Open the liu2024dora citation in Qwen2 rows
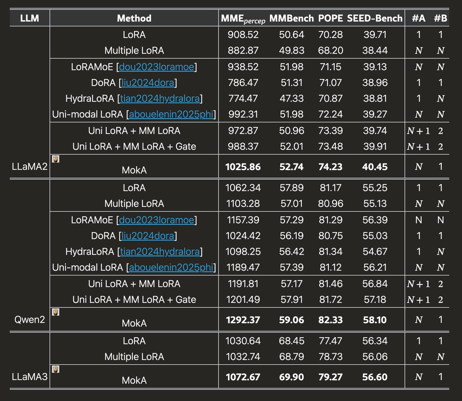This screenshot has height=401, width=462. coord(148,236)
